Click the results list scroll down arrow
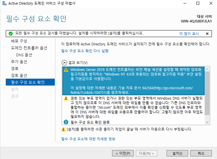 click(207, 122)
